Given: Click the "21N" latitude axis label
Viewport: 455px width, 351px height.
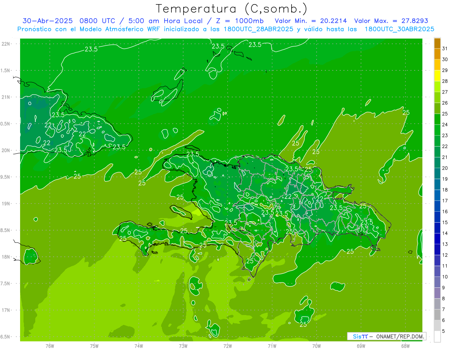Looking at the screenshot, I should (x=6, y=97).
